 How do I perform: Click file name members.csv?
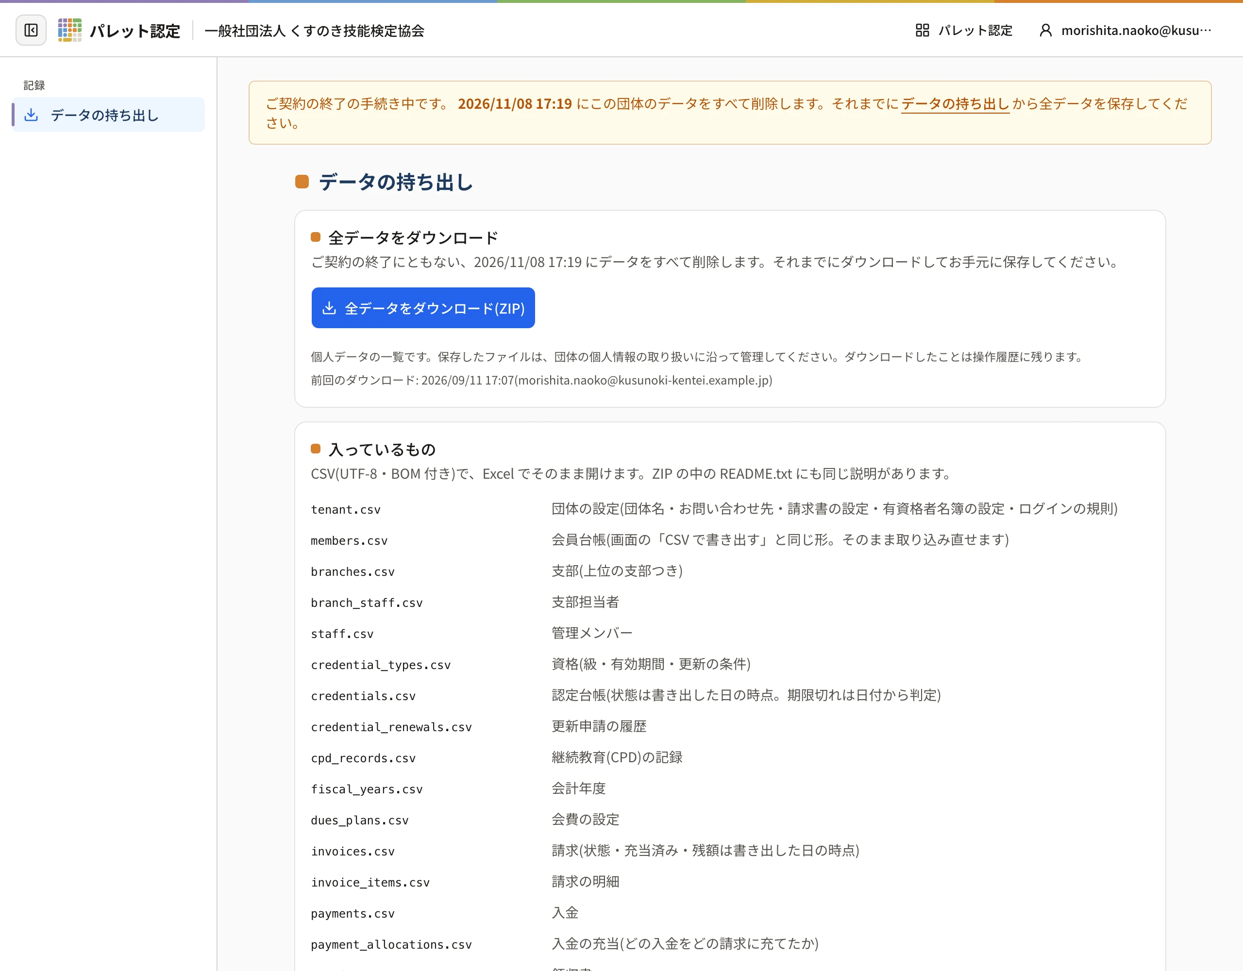tap(349, 541)
